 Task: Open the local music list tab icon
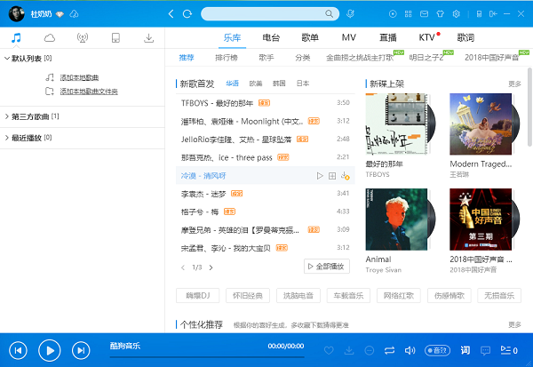16,37
